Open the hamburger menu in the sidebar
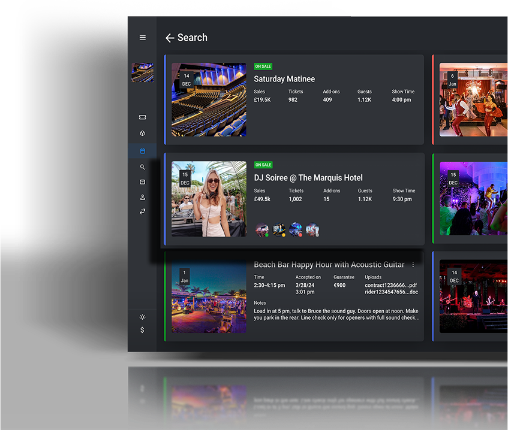 [x=142, y=38]
